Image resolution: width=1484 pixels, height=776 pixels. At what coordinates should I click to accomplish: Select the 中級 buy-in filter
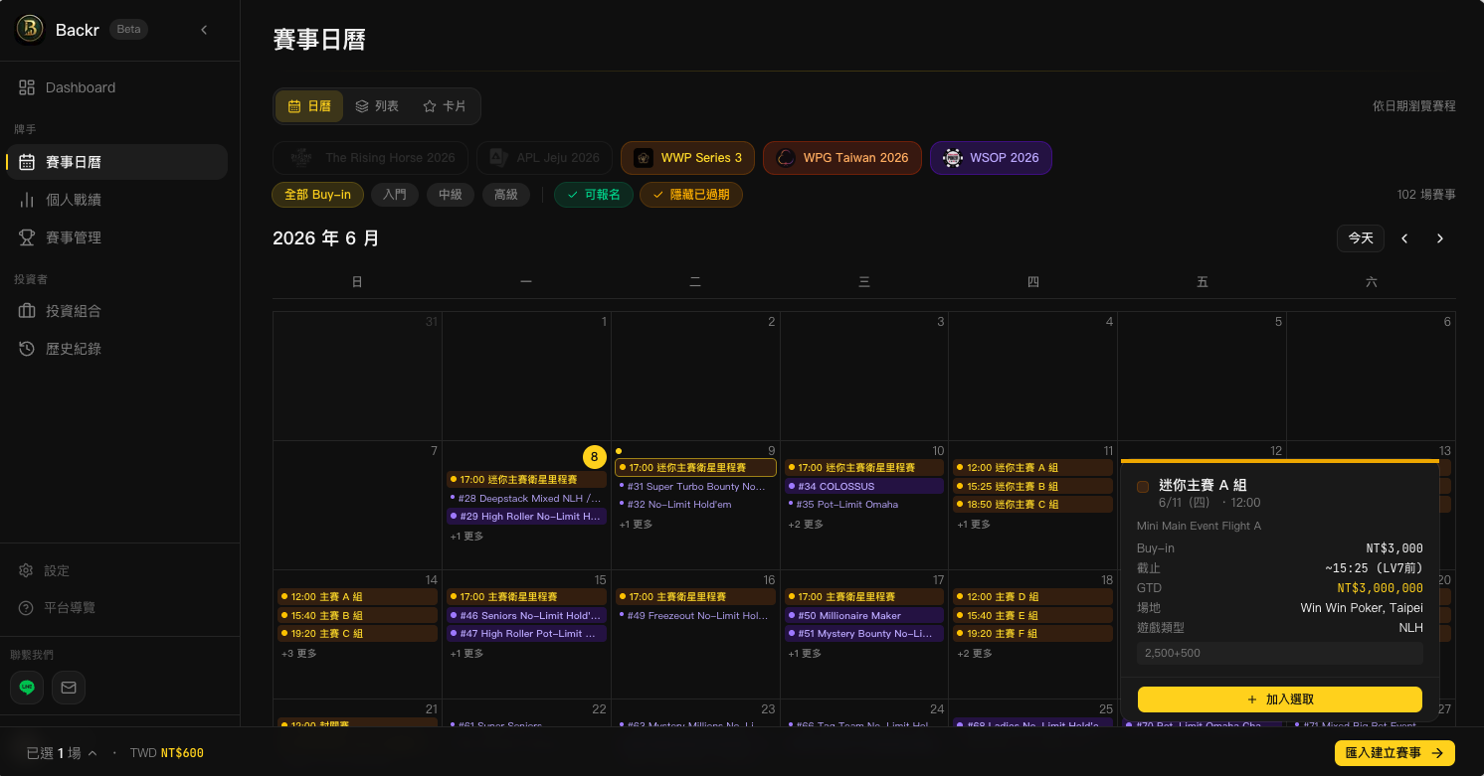tap(451, 195)
